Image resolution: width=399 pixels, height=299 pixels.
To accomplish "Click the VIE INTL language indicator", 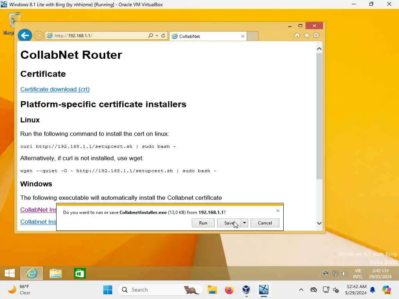I will point(358,274).
